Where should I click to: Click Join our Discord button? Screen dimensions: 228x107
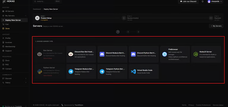click(x=188, y=1)
